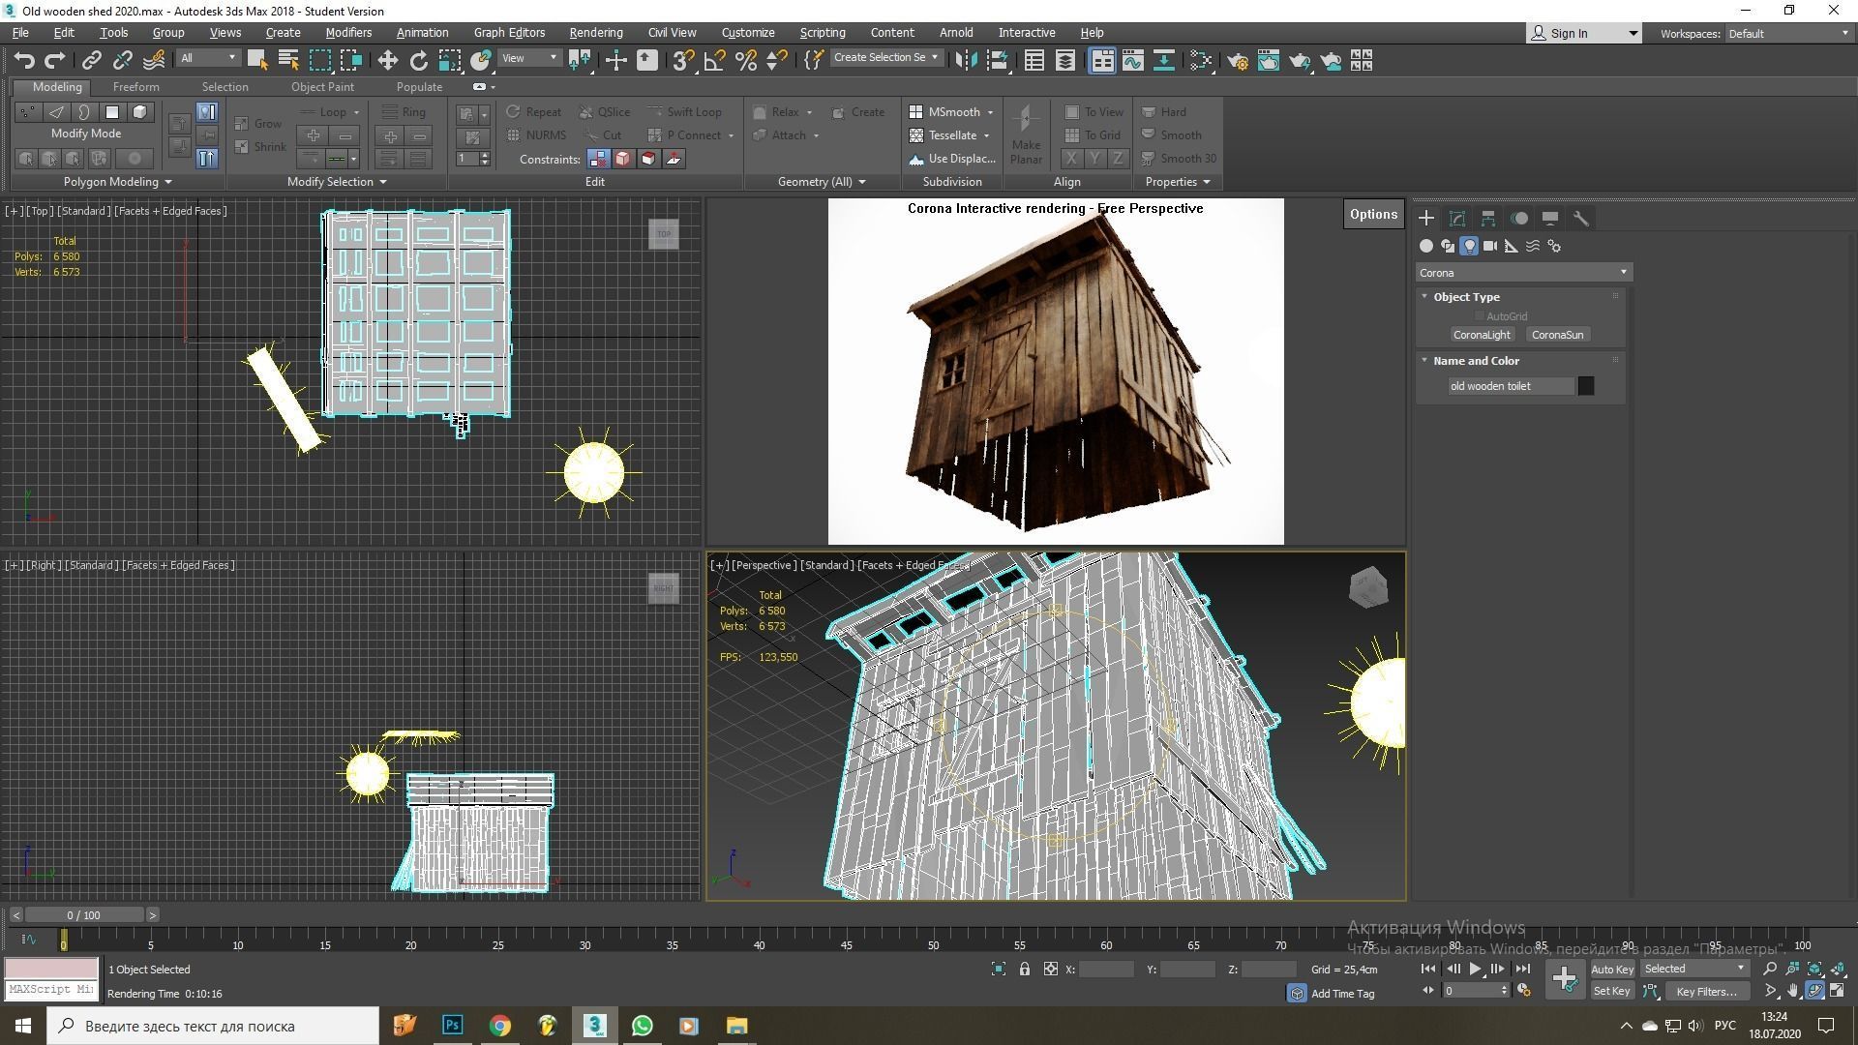
Task: Open the Key Filters dialog button
Action: [1706, 991]
